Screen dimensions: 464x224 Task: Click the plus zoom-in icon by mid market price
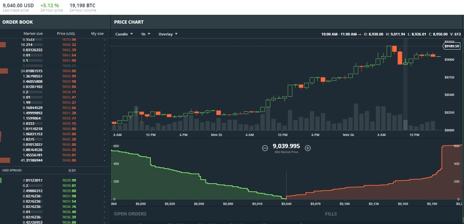tap(308, 148)
